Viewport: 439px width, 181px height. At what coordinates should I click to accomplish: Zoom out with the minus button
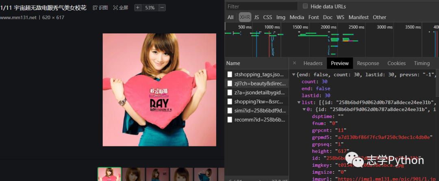pos(162,8)
